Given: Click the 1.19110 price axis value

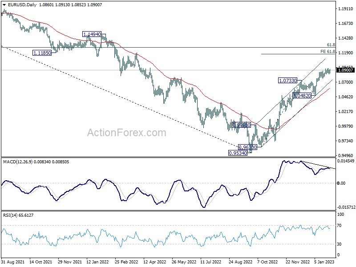Looking at the screenshot, I should [345, 8].
